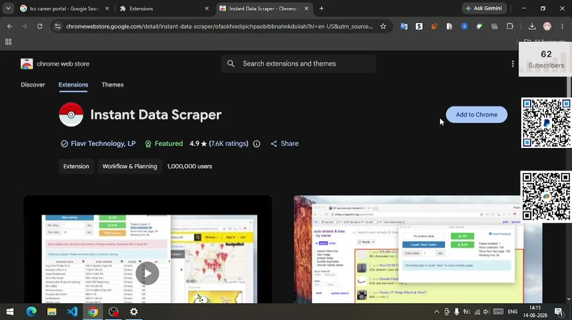The image size is (572, 320).
Task: Focus the Search extensions and themes field
Action: click(x=298, y=64)
